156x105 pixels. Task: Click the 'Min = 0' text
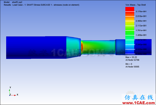pyautogui.click(x=129, y=64)
